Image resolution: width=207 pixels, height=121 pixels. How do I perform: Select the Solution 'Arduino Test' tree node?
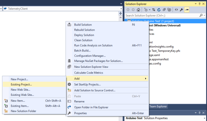coord(165,21)
